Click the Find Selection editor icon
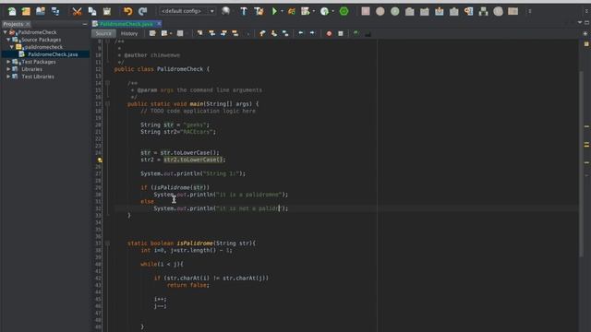This screenshot has width=591, height=332. tap(199, 33)
